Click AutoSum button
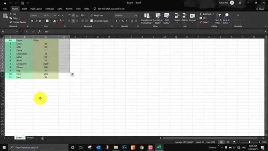Viewport: 268px width, 151px height. click(206, 14)
